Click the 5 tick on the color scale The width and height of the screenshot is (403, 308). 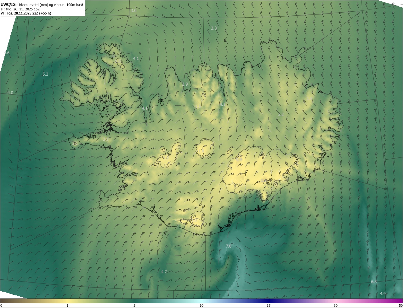(x=134, y=305)
